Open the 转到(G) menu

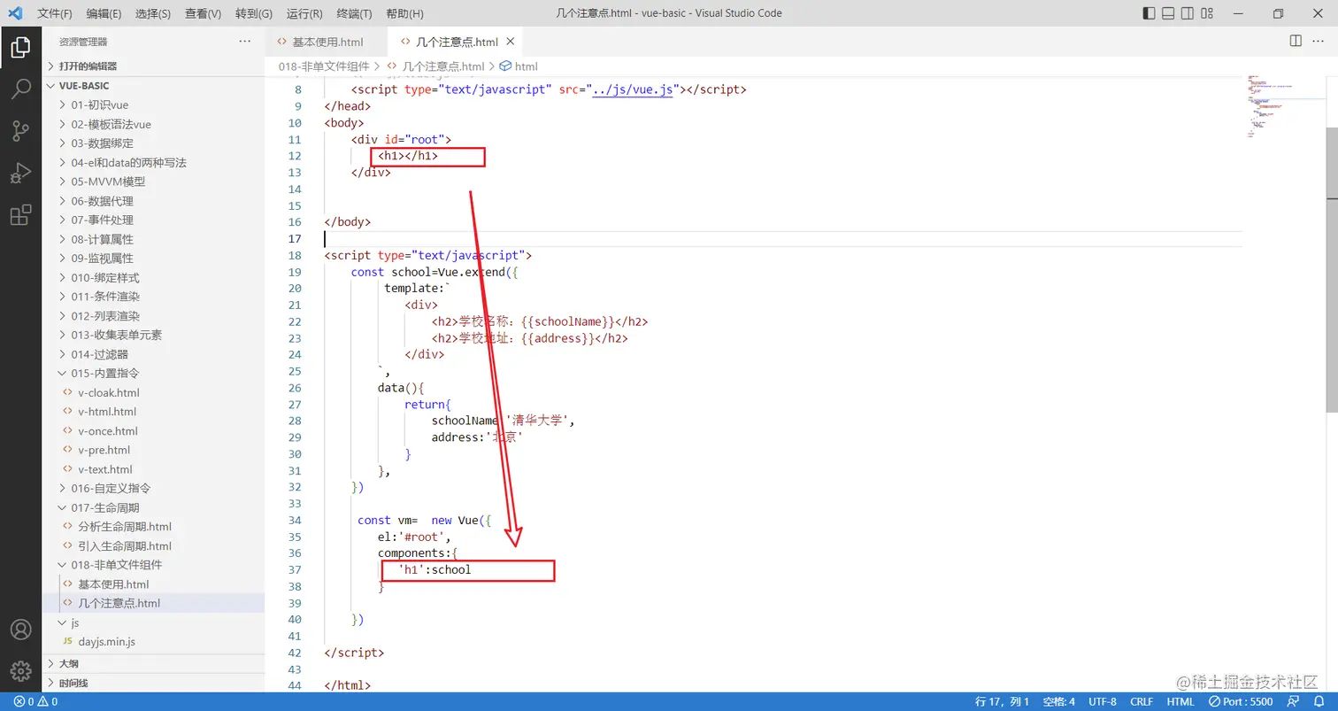click(x=254, y=13)
